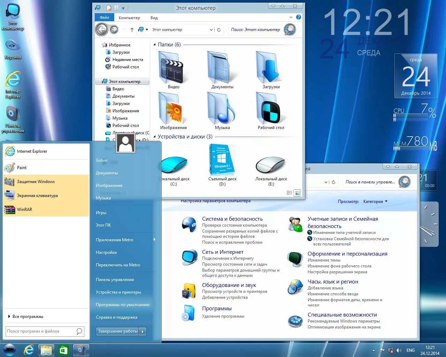The height and width of the screenshot is (357, 446).
Task: Open the Файл tab in Explorer
Action: coord(104,17)
